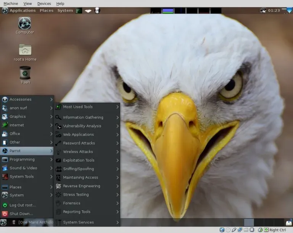This screenshot has width=293, height=233.
Task: Select Sniffing/Spoofing from the Parrot menu
Action: pyautogui.click(x=78, y=169)
